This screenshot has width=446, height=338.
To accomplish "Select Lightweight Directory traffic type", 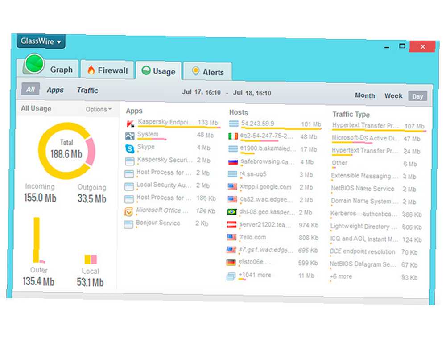I will click(376, 227).
